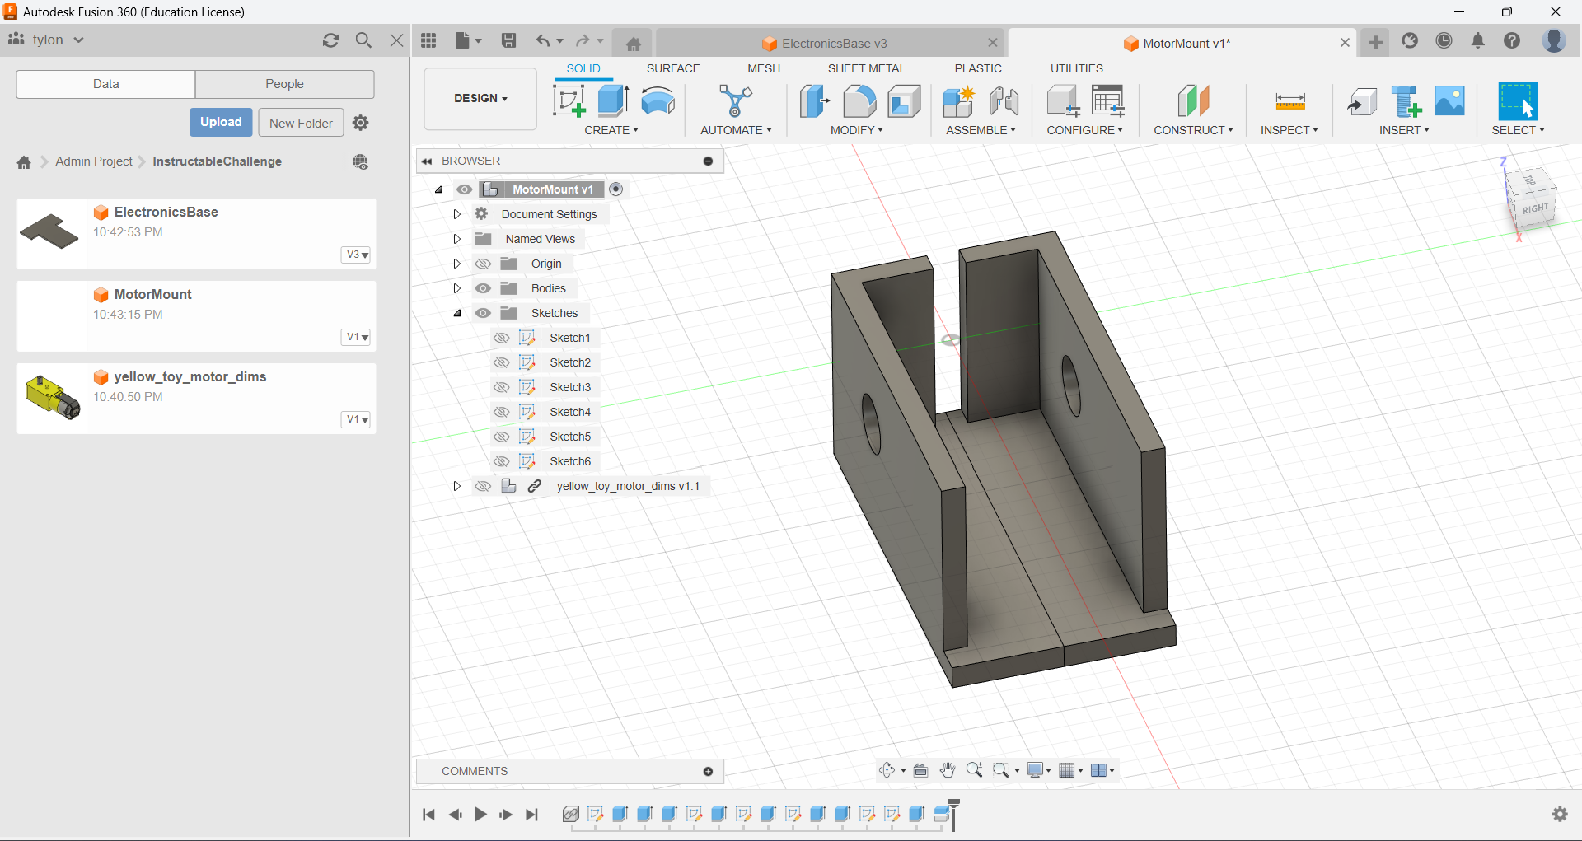Click the Automate tool icon
The image size is (1582, 841).
point(735,101)
